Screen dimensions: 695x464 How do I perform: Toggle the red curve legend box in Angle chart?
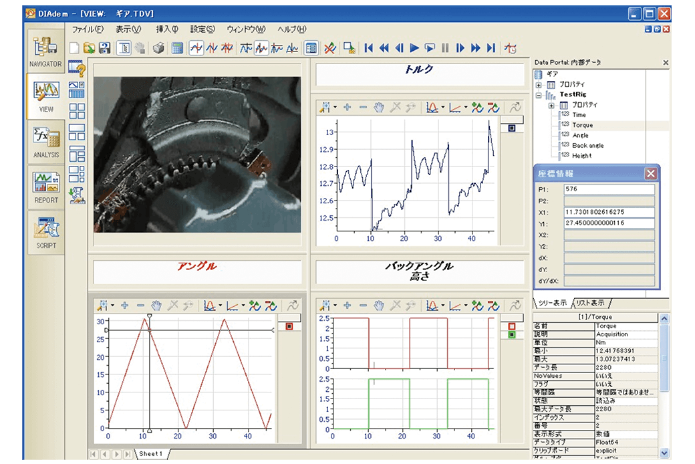pyautogui.click(x=289, y=326)
